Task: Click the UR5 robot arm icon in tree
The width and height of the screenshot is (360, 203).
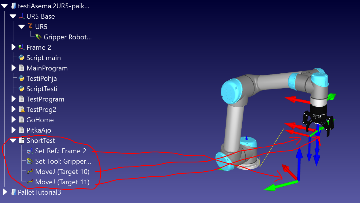Action: pos(30,27)
